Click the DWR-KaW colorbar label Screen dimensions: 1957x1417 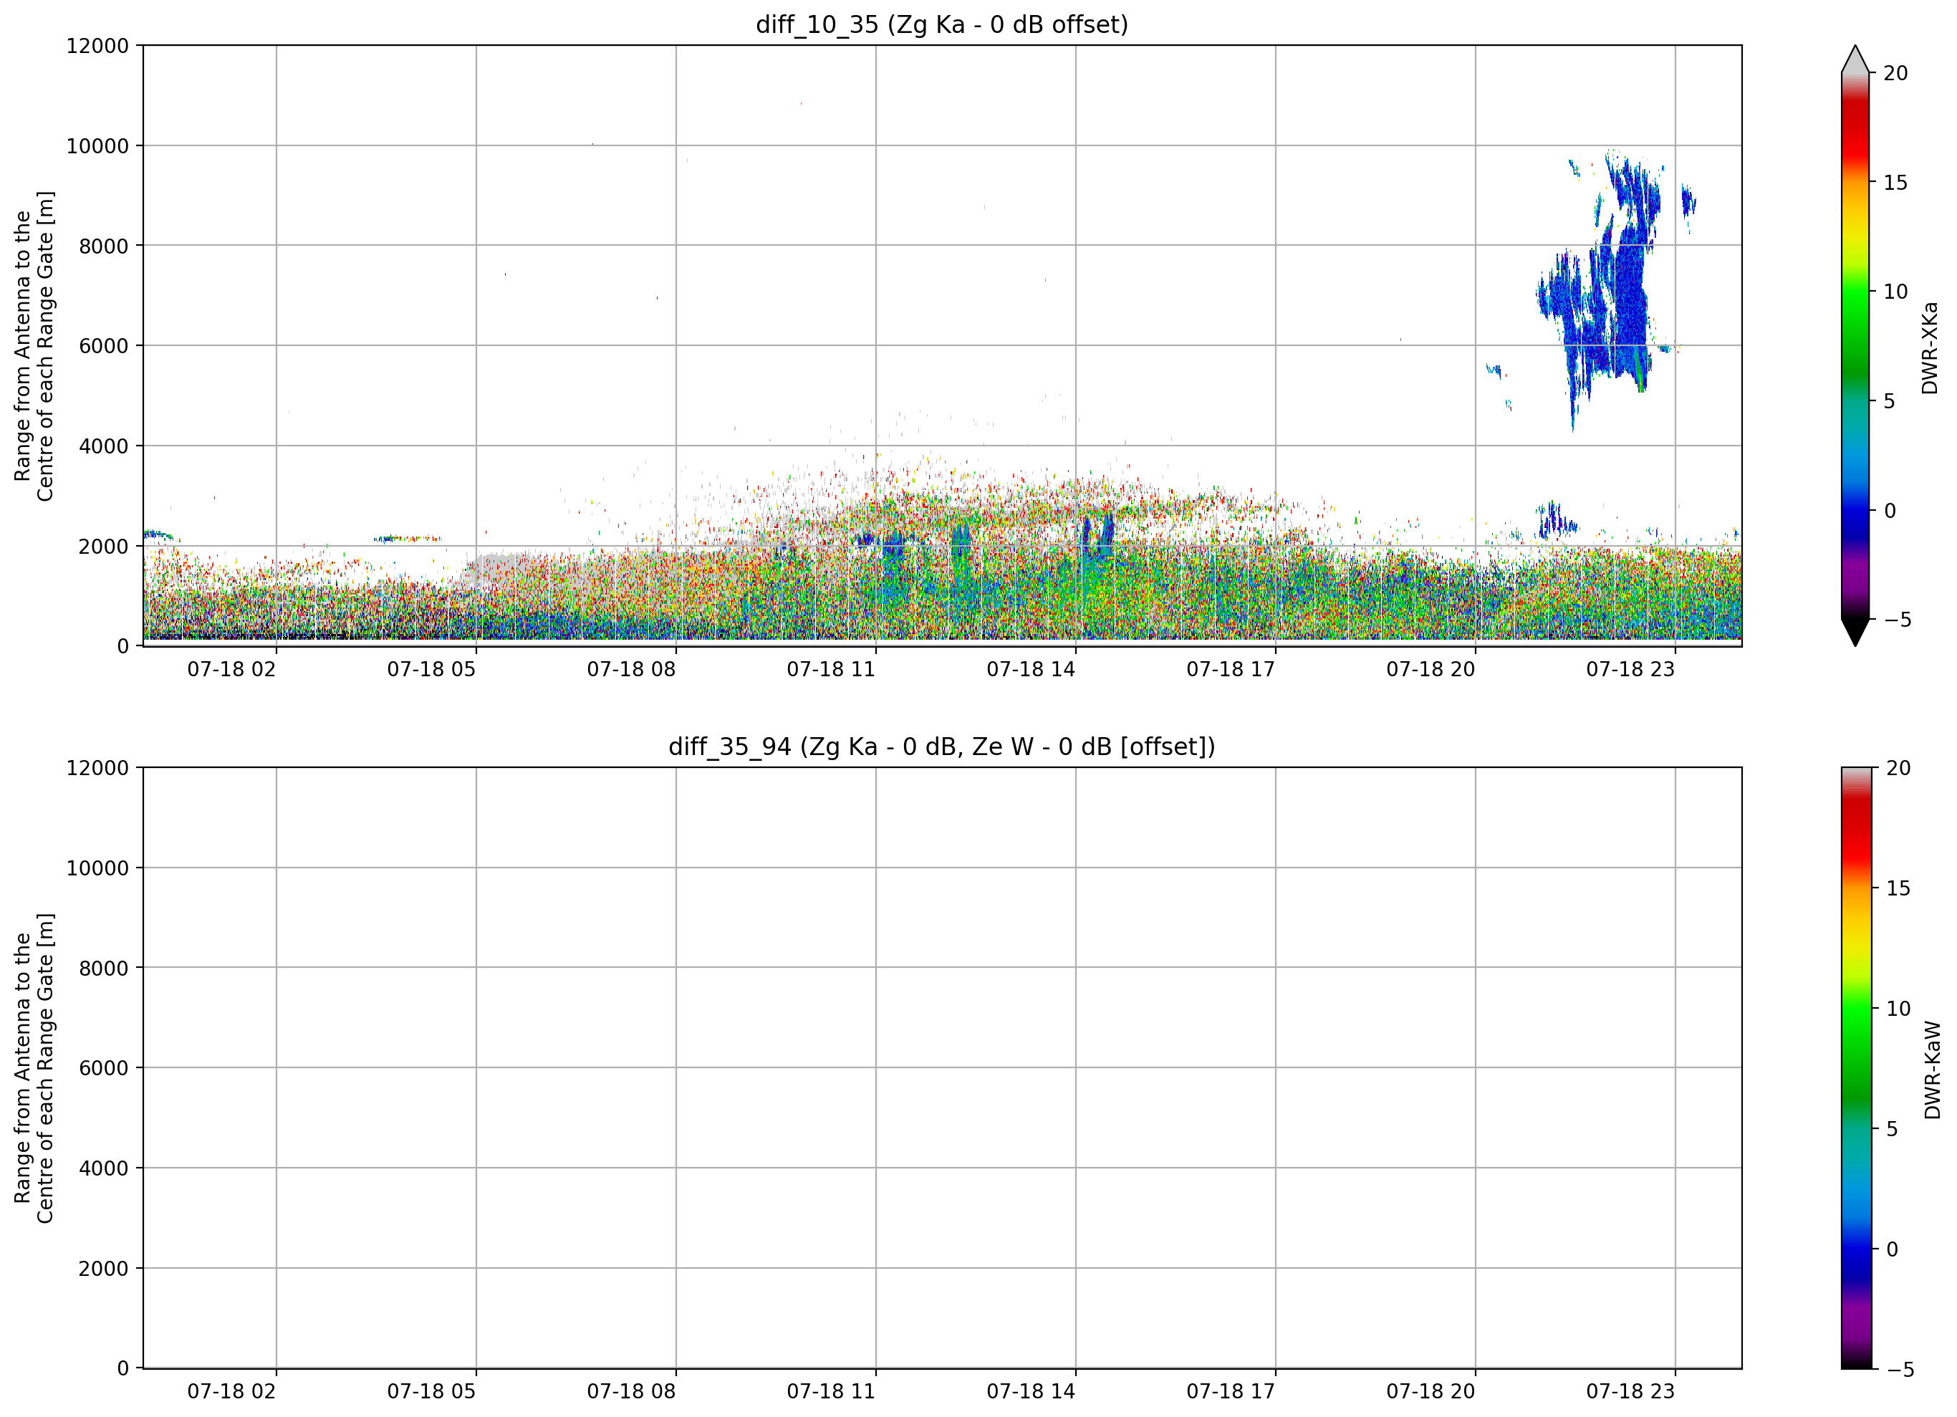(1932, 1070)
